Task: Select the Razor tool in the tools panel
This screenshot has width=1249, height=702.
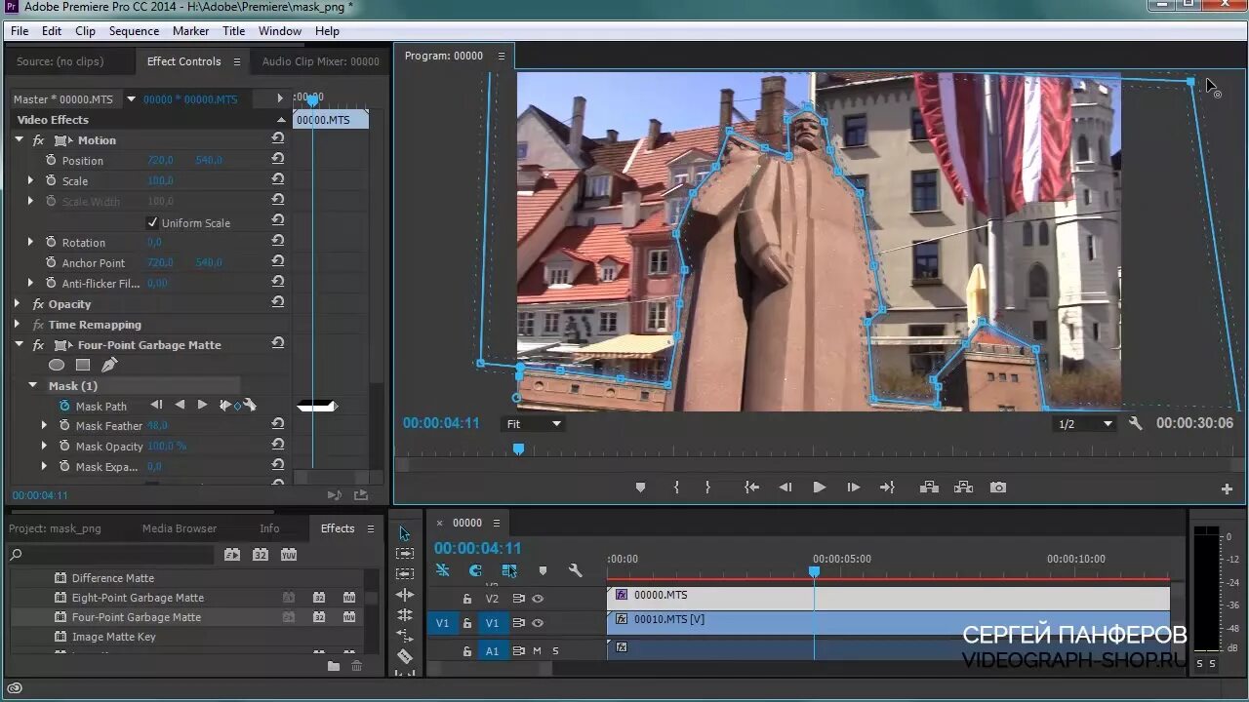Action: [x=405, y=656]
